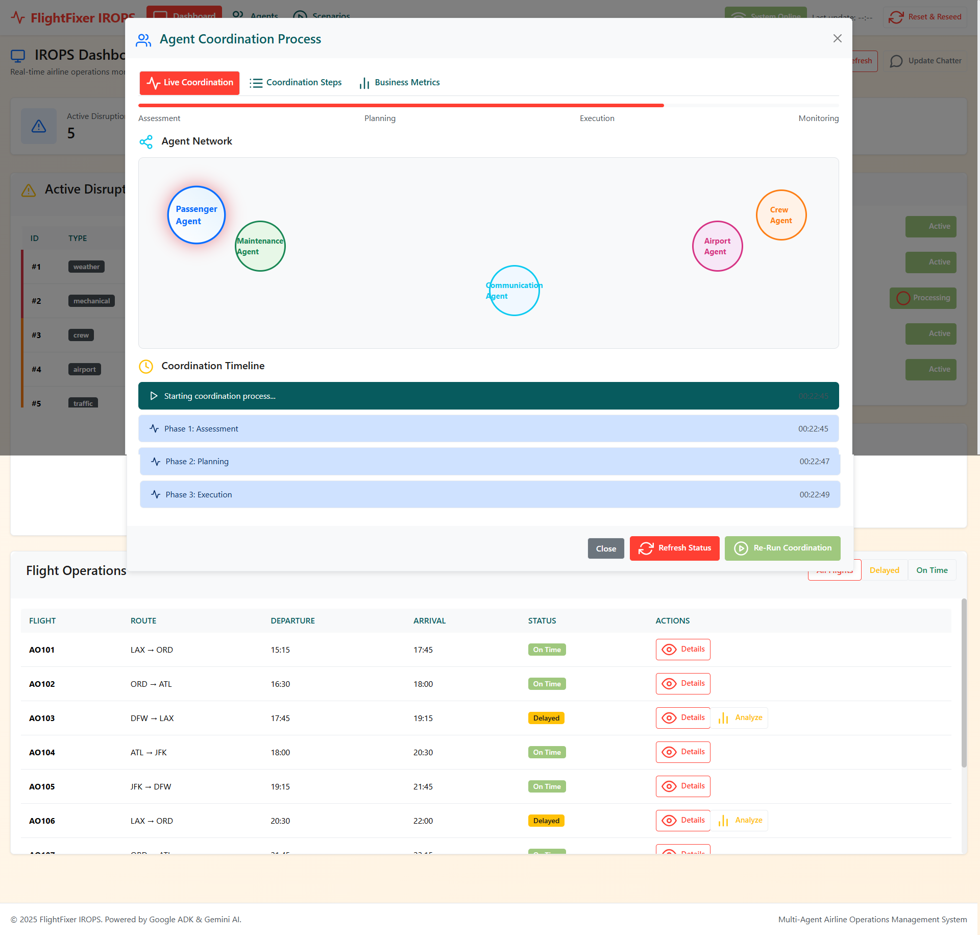
Task: Filter flights by Delayed status
Action: pos(885,569)
